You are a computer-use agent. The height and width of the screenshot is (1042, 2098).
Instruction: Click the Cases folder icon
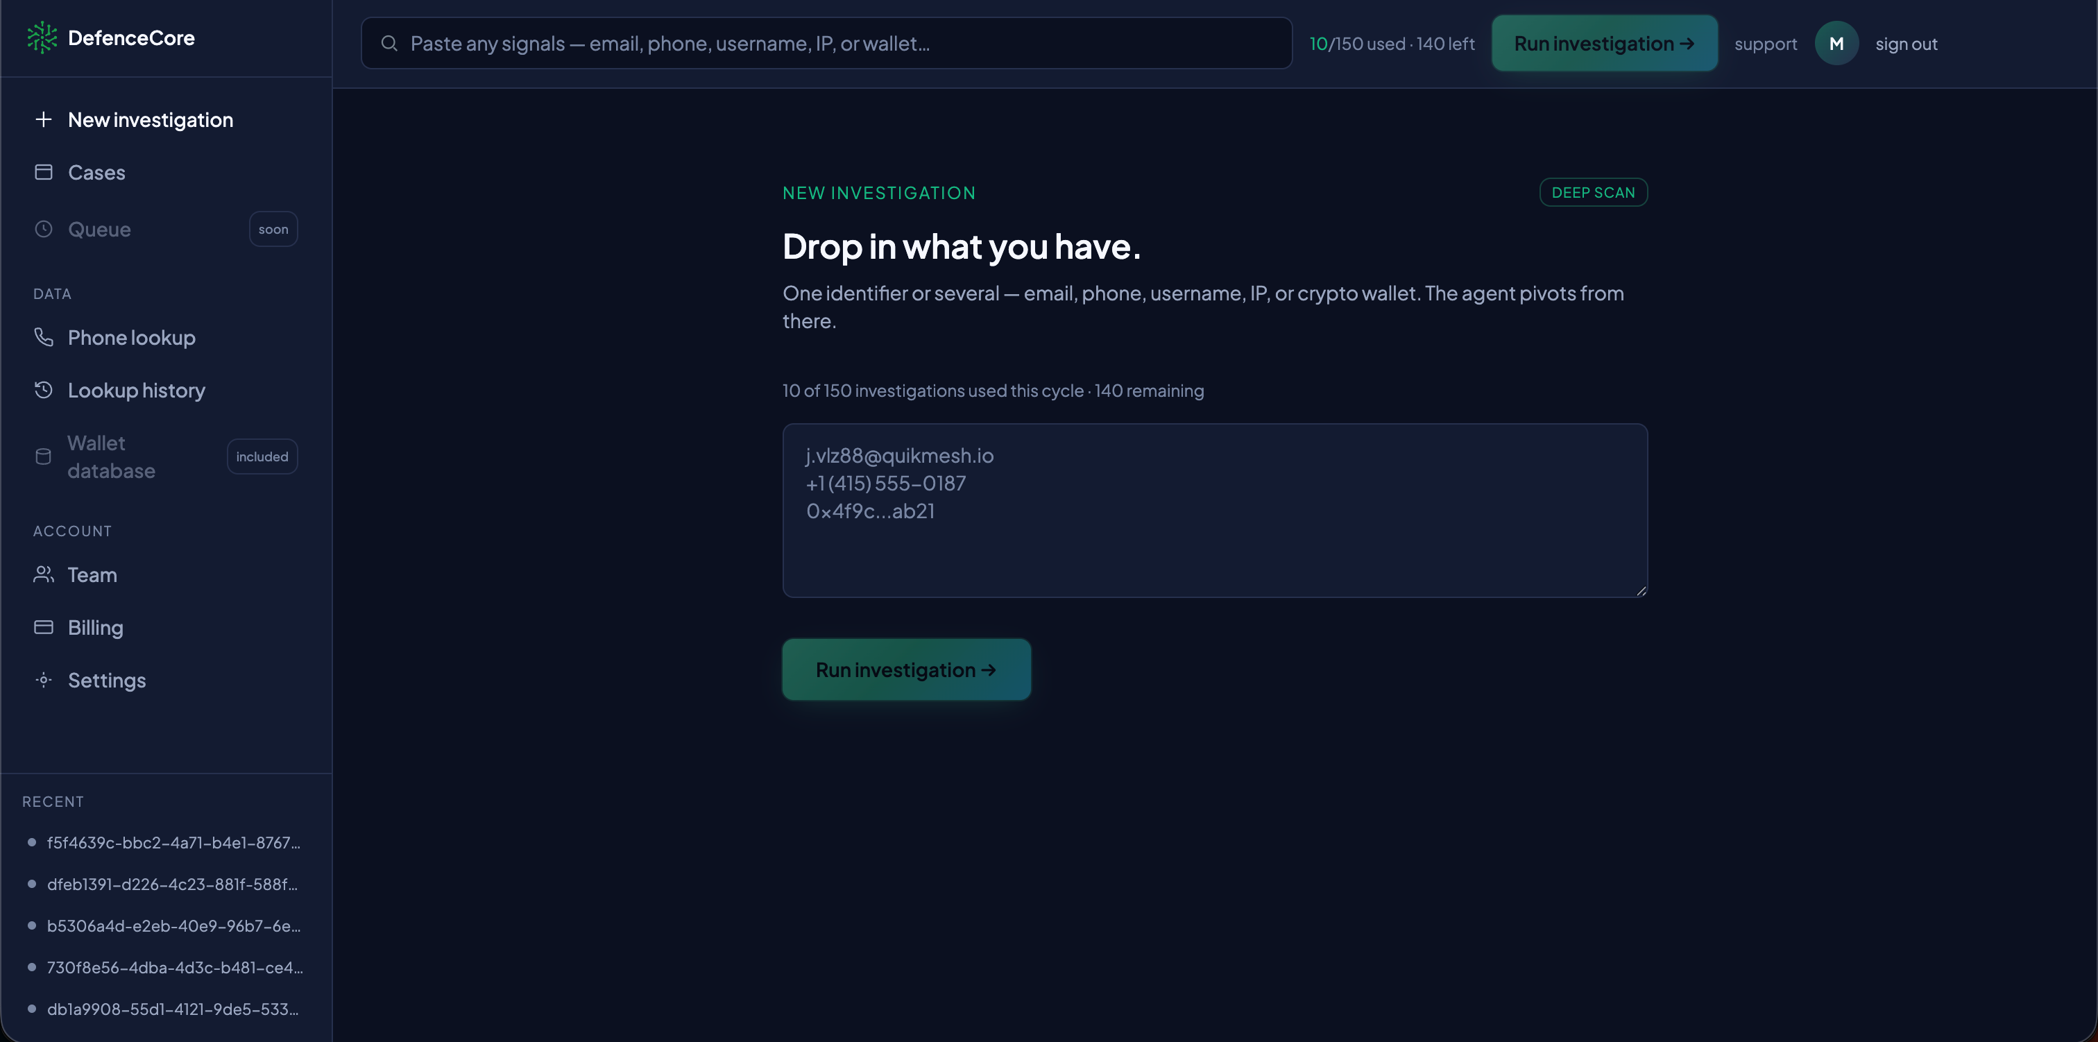click(x=43, y=172)
